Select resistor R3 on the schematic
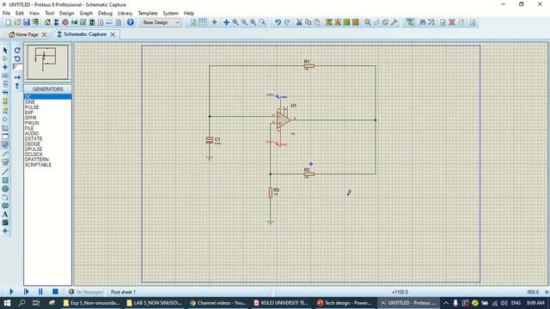 [271, 192]
